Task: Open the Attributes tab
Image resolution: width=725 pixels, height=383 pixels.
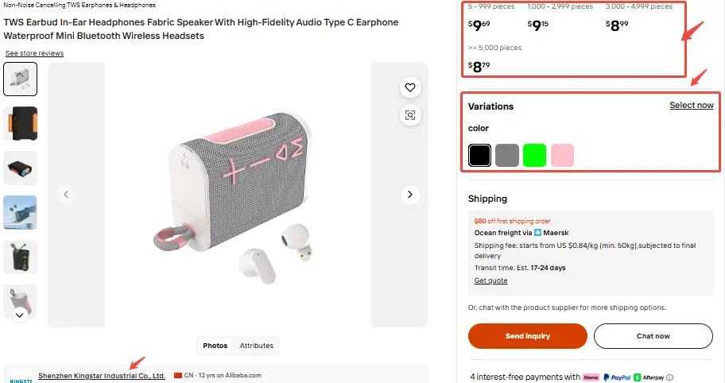Action: point(257,346)
